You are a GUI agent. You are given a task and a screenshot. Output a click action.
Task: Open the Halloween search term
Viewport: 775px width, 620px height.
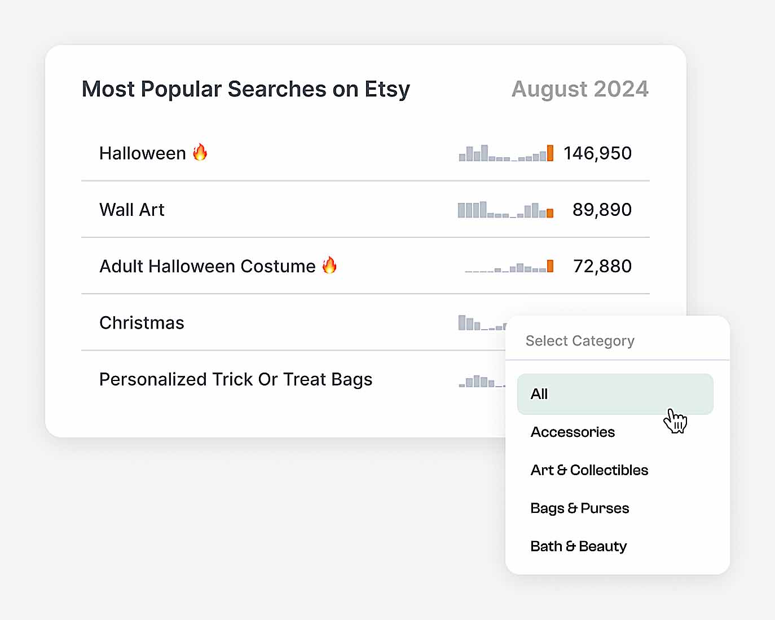coord(143,153)
